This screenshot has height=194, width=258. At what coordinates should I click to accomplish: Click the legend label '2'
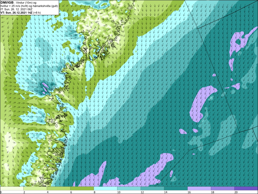(24, 192)
